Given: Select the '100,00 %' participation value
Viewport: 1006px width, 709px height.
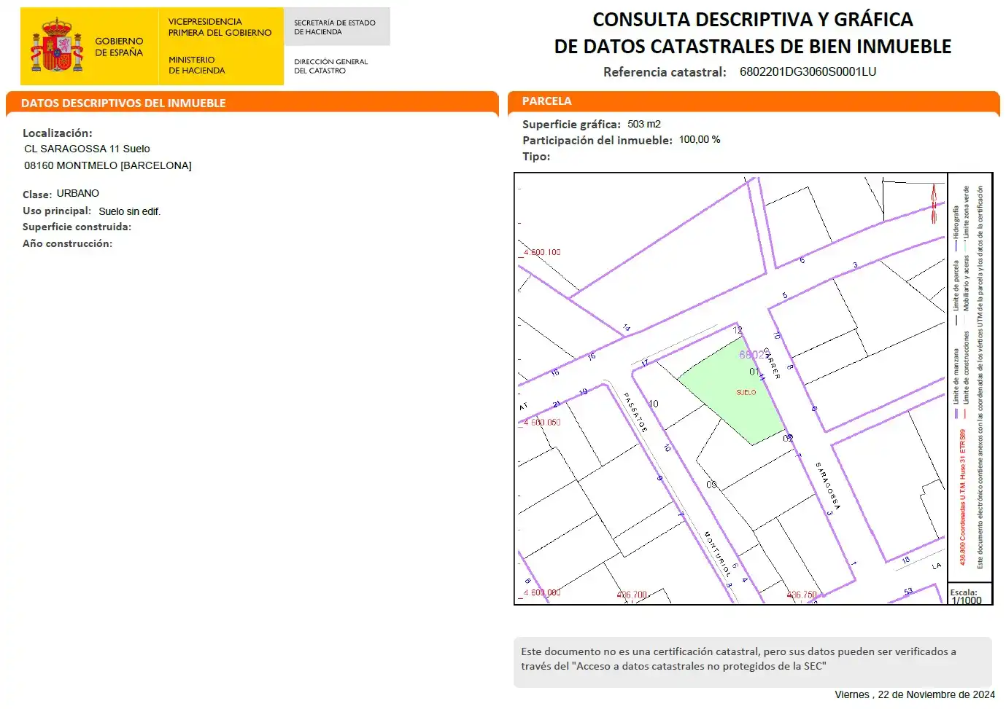Looking at the screenshot, I should click(700, 139).
